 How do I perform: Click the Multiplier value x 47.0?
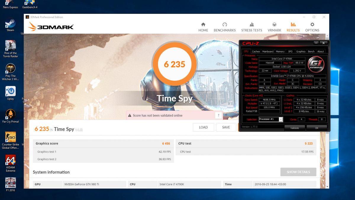pyautogui.click(x=269, y=104)
